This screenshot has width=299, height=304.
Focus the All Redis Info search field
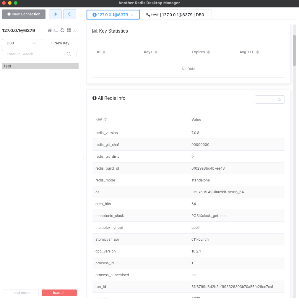point(269,99)
